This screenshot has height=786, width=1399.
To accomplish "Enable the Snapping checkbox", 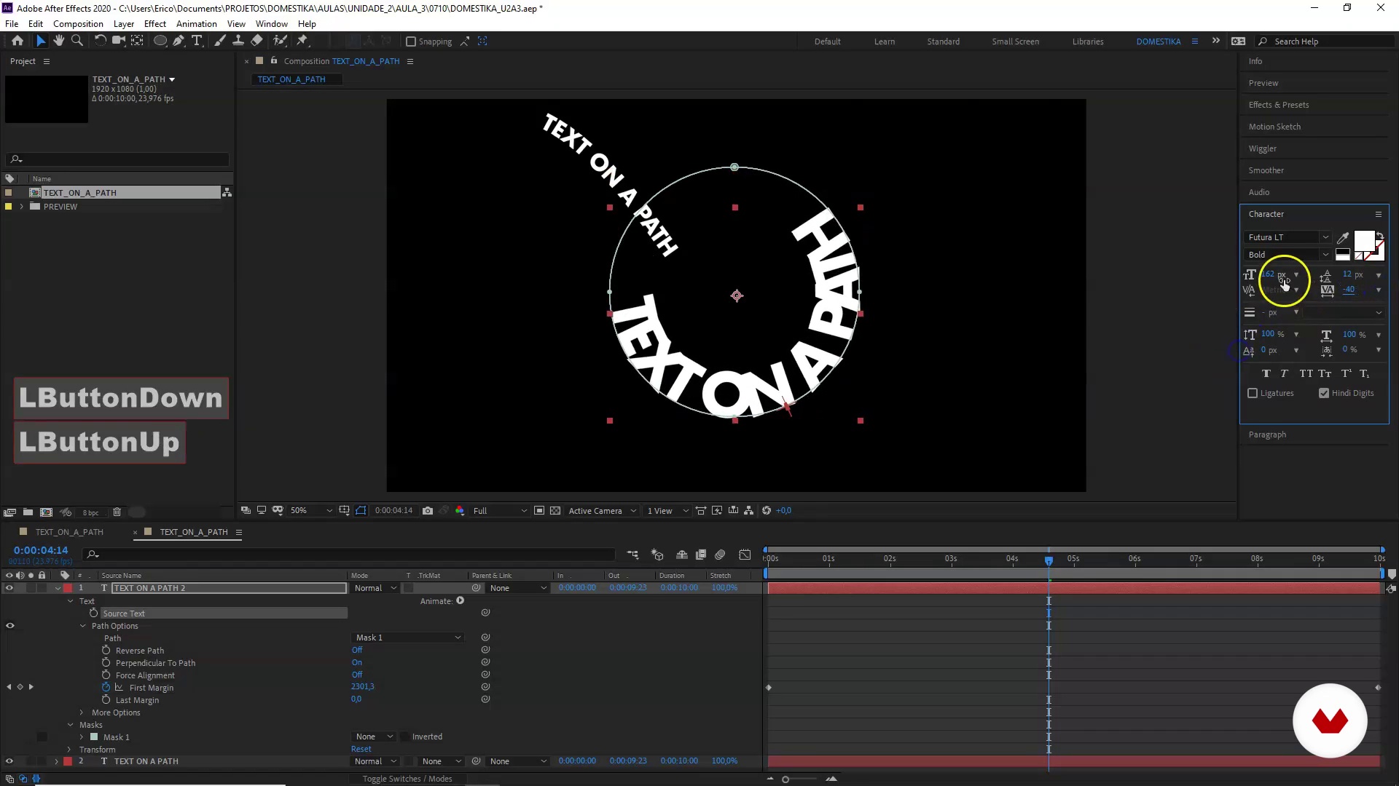I will coord(411,41).
